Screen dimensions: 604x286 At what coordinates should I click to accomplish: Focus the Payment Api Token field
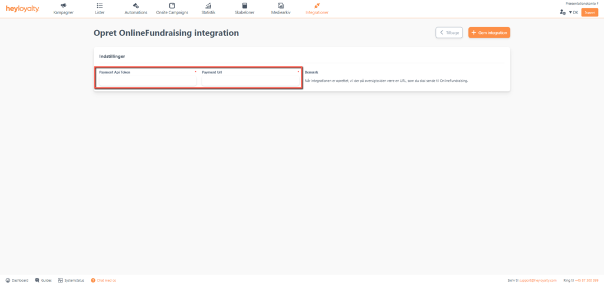[147, 81]
